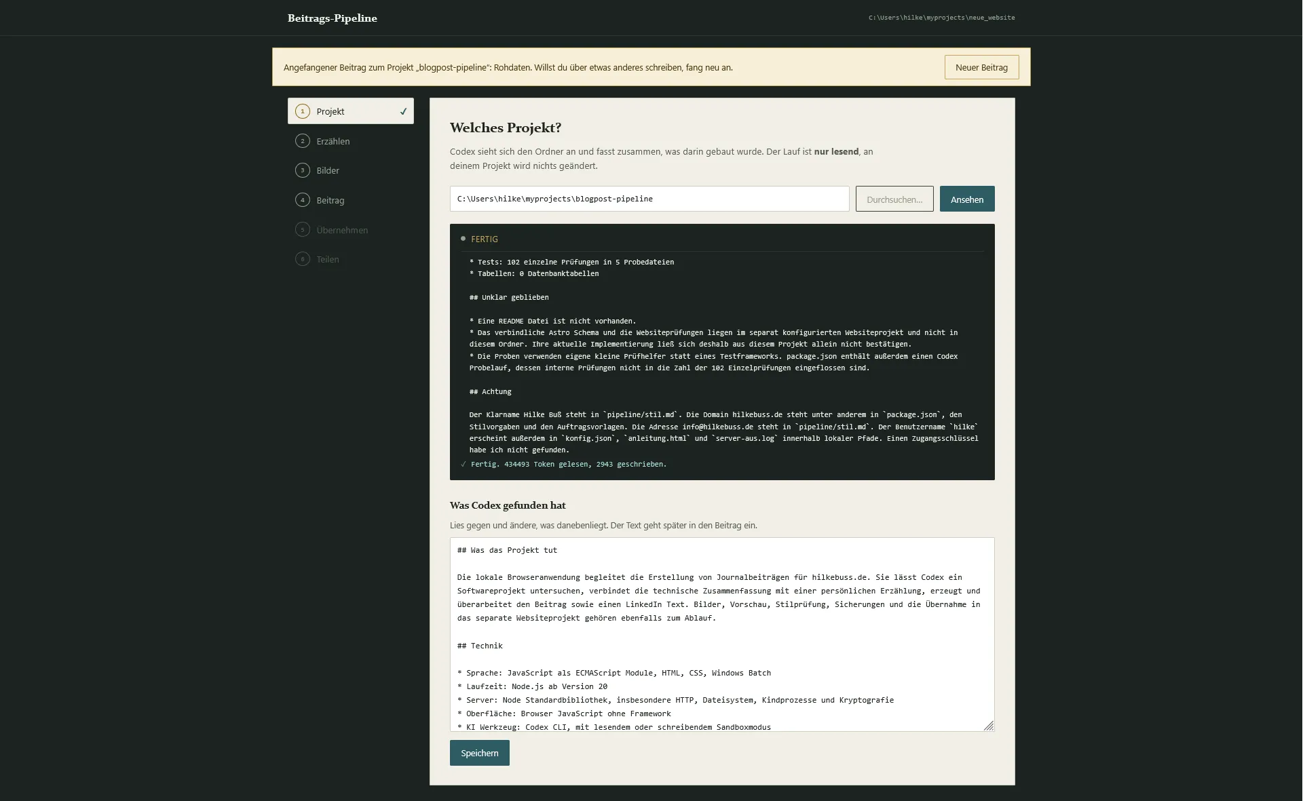Viewport: 1303px width, 801px height.
Task: Click the step 6 circle icon
Action: (x=303, y=259)
